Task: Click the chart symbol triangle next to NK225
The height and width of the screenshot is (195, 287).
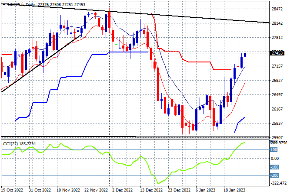Action: coord(4,5)
